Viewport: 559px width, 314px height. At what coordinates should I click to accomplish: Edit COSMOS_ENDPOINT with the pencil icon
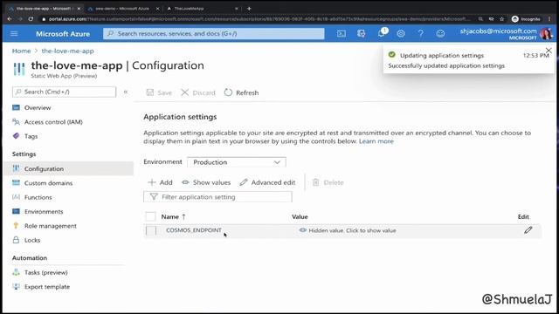point(528,230)
